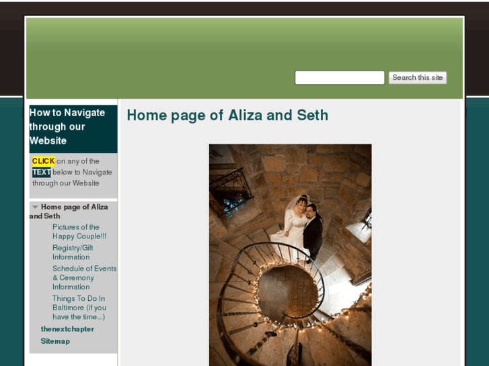Viewport: 489px width, 366px height.
Task: Open Schedule of Events & Ceremony Information
Action: coord(85,277)
